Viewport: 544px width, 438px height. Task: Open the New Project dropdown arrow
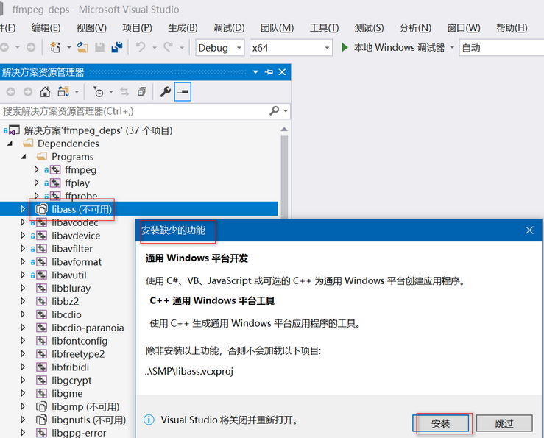68,47
